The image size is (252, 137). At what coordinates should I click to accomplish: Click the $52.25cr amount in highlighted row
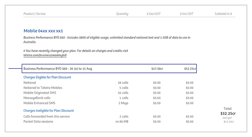coord(190,68)
